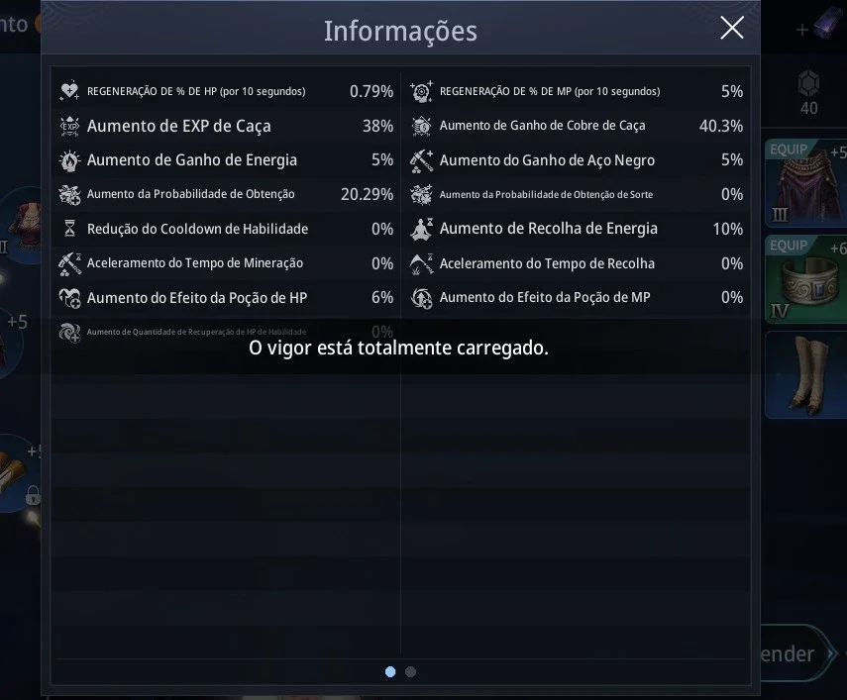The height and width of the screenshot is (700, 847).
Task: Click the hourglass Cooldown reduction icon
Action: (x=69, y=229)
